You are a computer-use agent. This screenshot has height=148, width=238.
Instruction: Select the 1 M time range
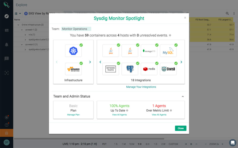click(x=123, y=144)
